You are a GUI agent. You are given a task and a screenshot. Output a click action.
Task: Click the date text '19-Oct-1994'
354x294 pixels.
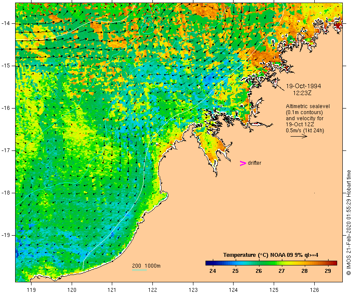point(303,86)
